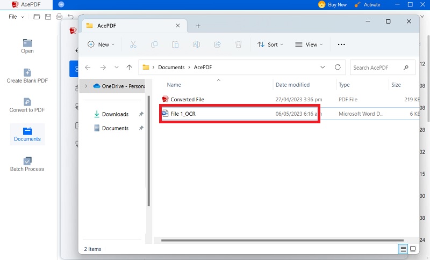430x260 pixels.
Task: Click the horizontal scrollbar in file list
Action: coord(282,240)
